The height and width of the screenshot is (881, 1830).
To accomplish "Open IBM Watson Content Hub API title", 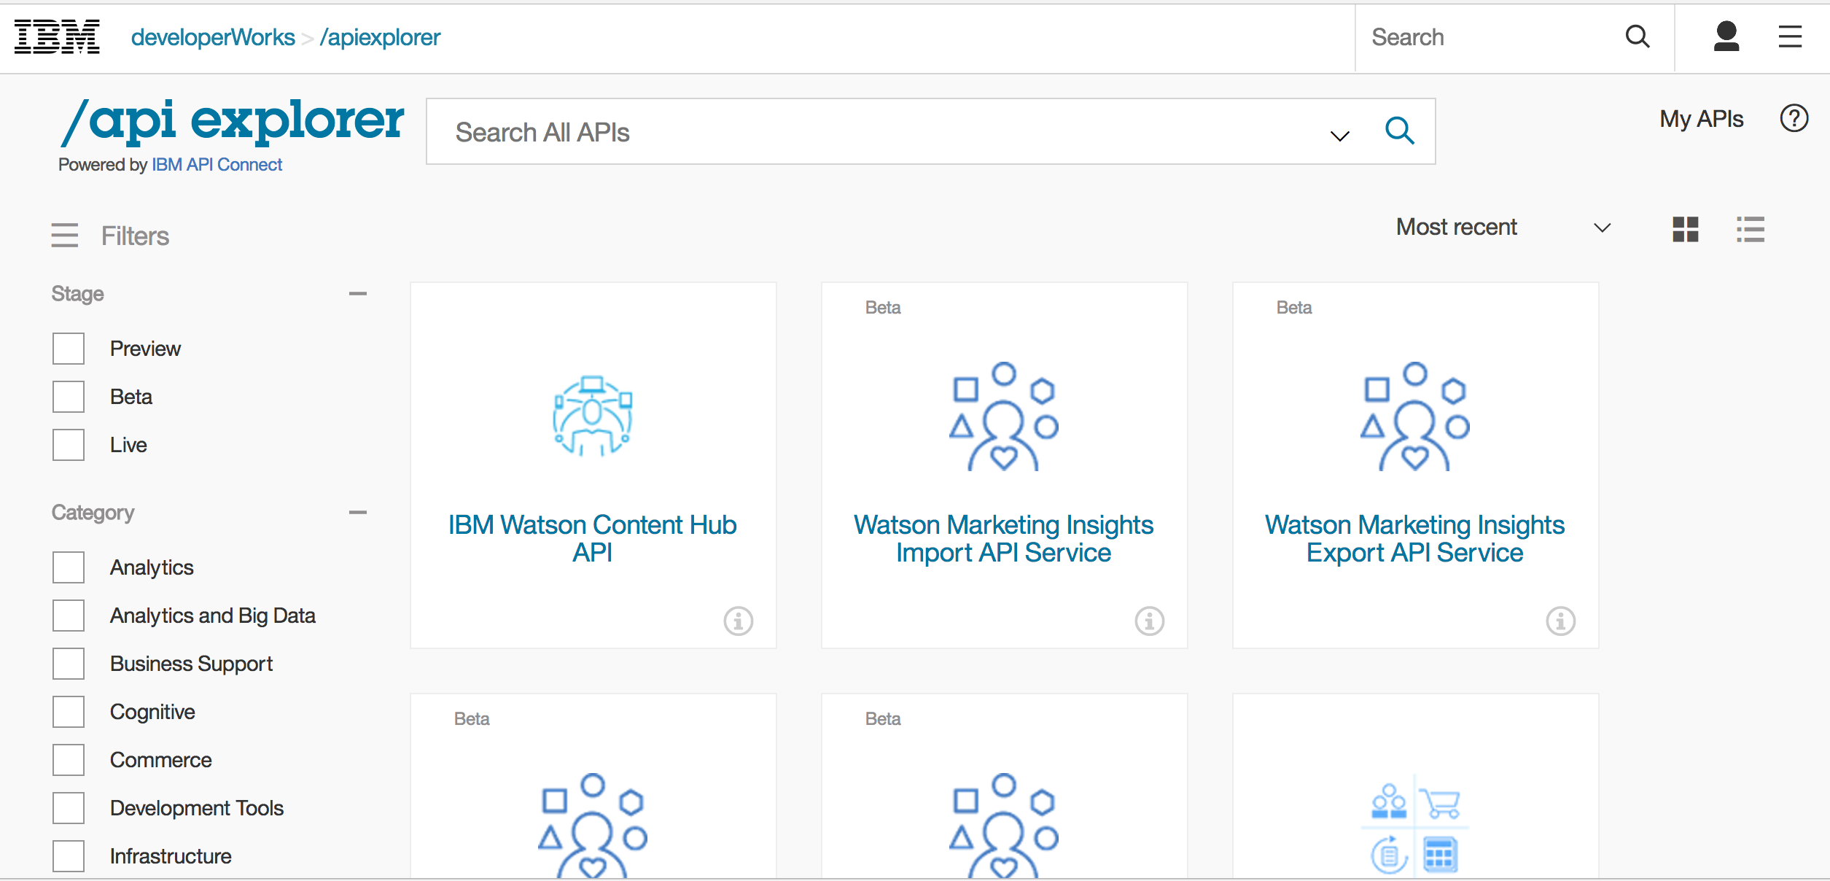I will [x=593, y=538].
